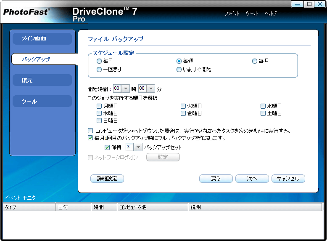The height and width of the screenshot is (241, 327).
Task: Close the DriveClone window
Action: pos(320,4)
